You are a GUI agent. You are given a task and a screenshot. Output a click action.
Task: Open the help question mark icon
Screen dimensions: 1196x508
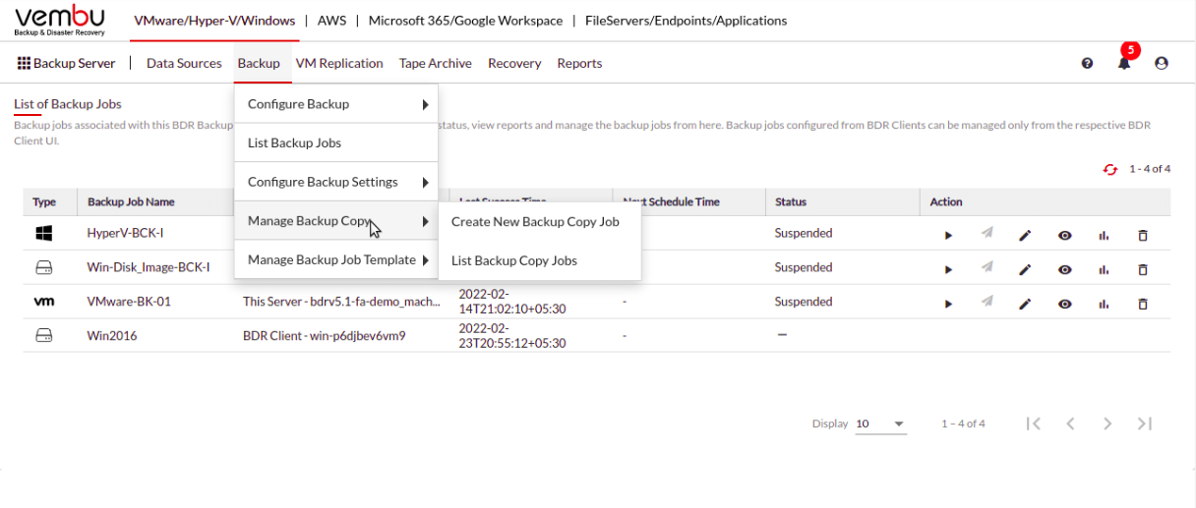pyautogui.click(x=1087, y=63)
